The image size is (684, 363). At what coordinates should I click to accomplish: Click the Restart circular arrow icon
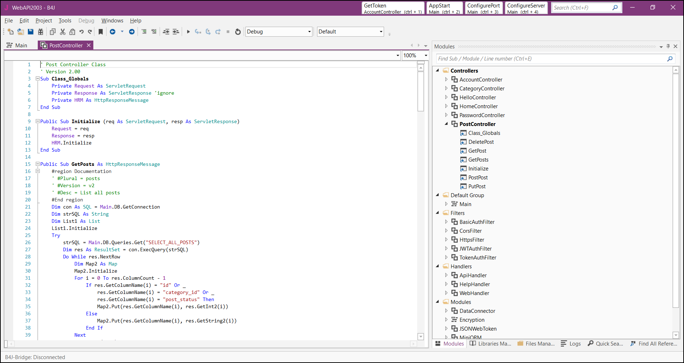pyautogui.click(x=238, y=32)
